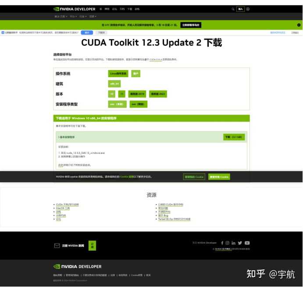
Task: Select the Windows option next to Linux
Action: (135, 74)
